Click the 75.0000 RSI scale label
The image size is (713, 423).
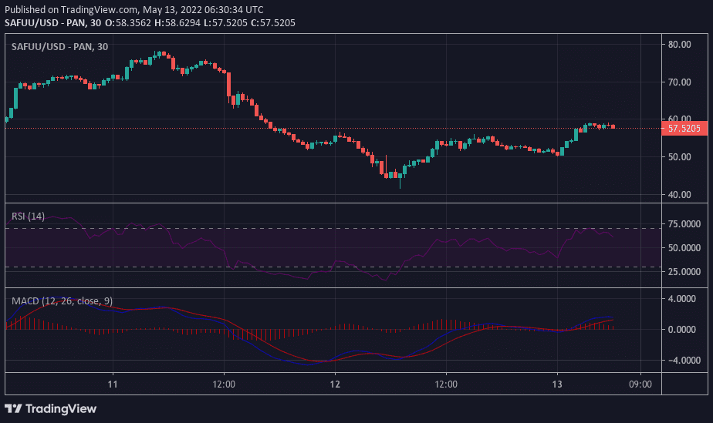684,224
